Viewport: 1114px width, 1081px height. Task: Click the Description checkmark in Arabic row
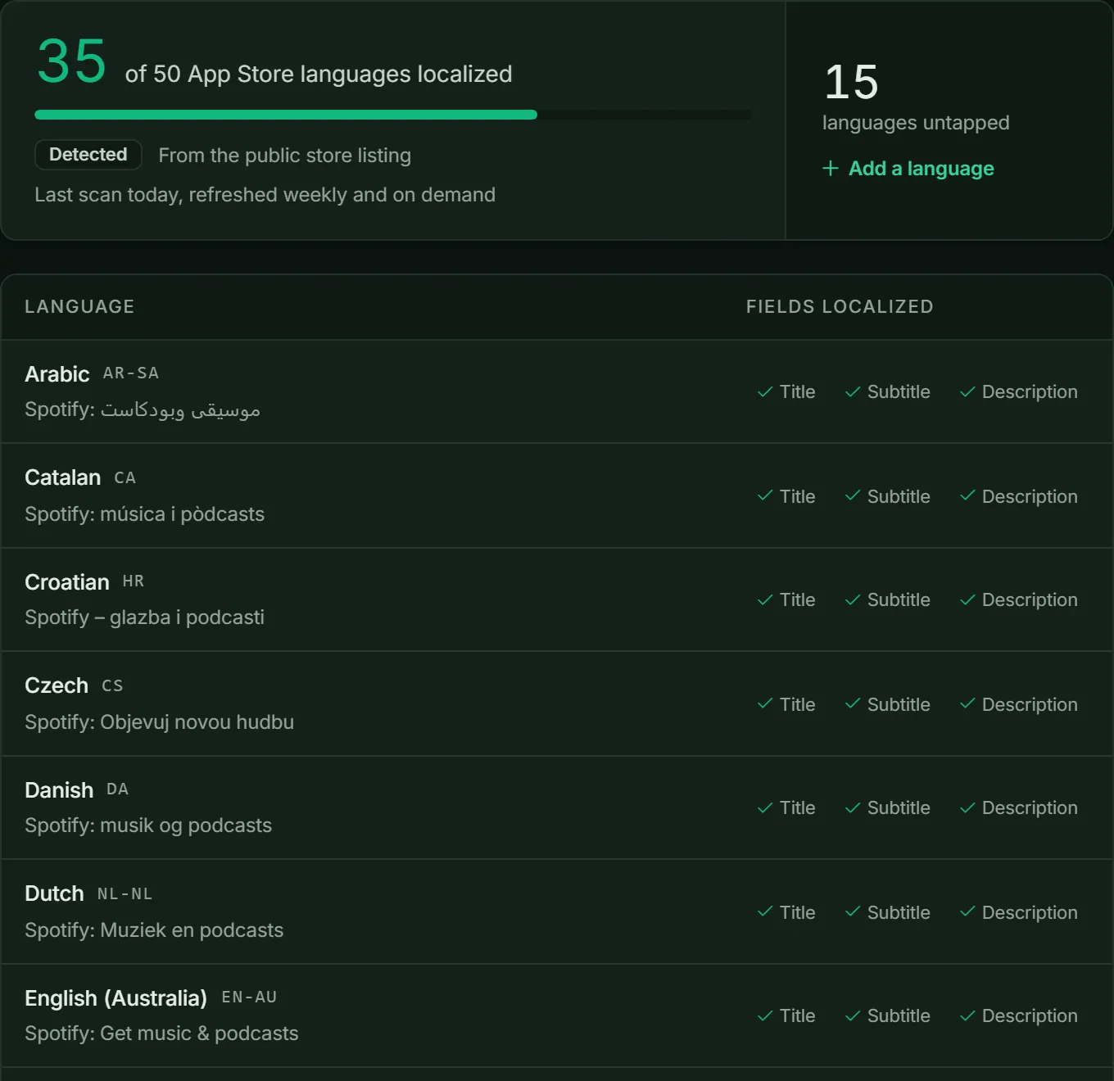(x=967, y=392)
